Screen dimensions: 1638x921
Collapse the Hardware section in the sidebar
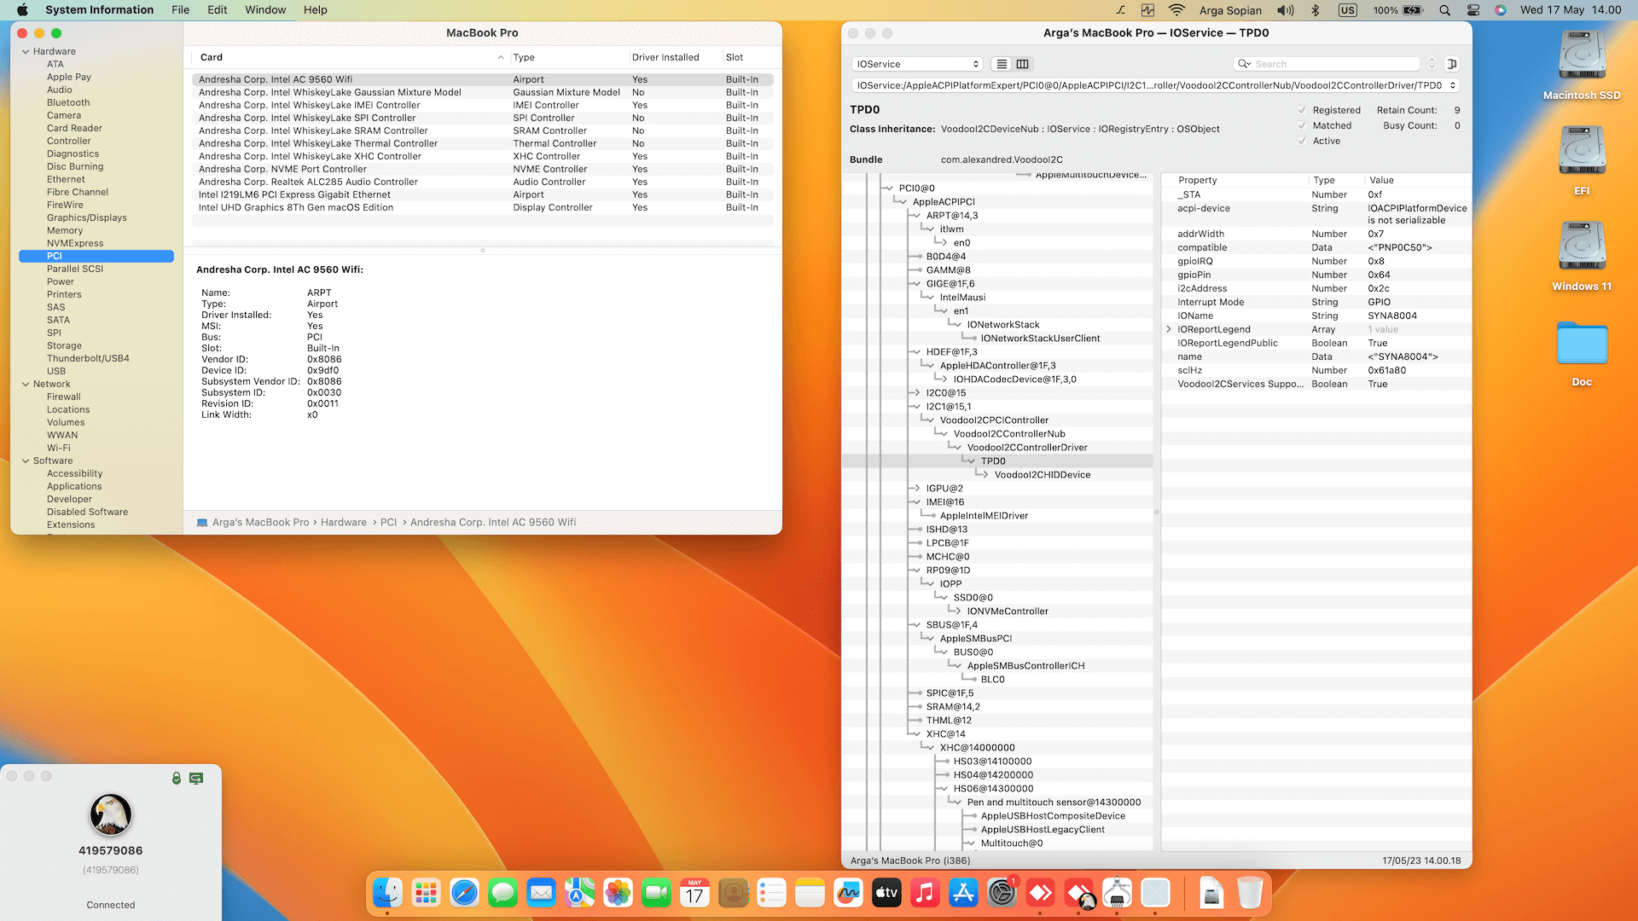point(26,51)
